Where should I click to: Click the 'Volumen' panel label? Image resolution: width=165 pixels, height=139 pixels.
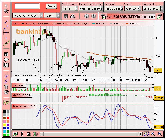coord(18,85)
